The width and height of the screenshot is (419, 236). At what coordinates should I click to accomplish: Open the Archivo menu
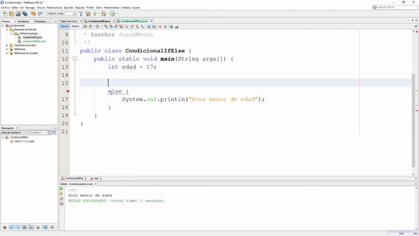pos(5,7)
